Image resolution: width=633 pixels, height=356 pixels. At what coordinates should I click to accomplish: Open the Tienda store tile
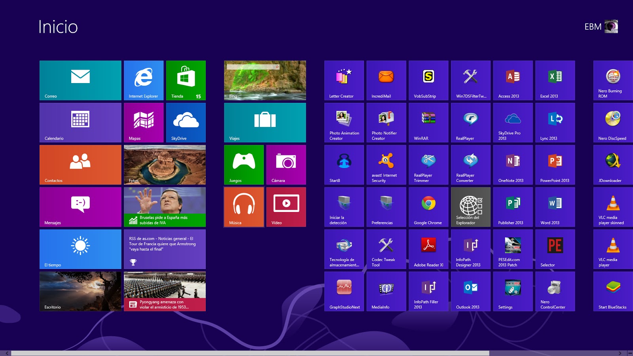(186, 80)
